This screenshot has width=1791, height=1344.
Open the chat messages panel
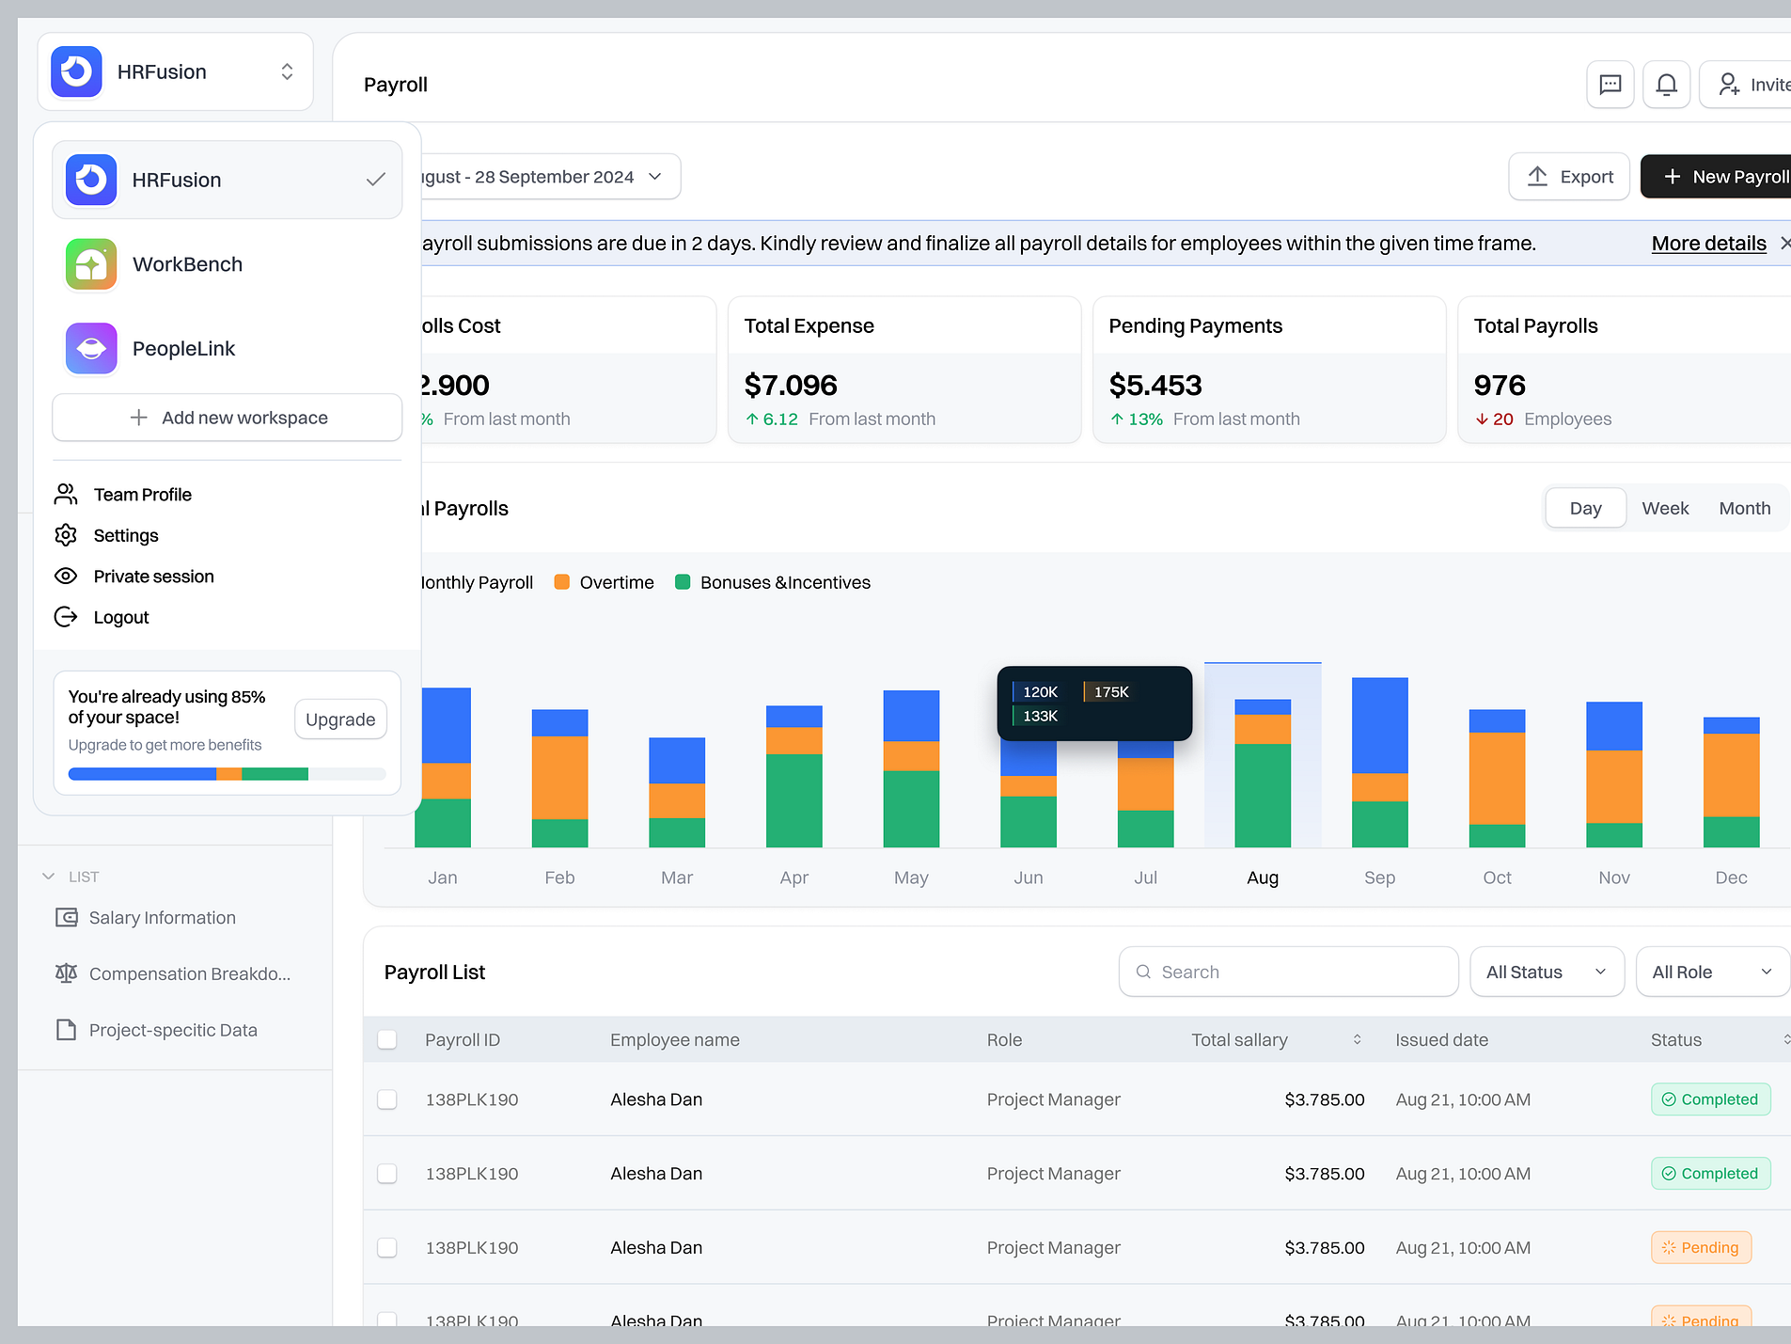pos(1610,84)
